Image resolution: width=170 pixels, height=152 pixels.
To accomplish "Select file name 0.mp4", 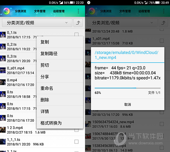I will point(12,80).
